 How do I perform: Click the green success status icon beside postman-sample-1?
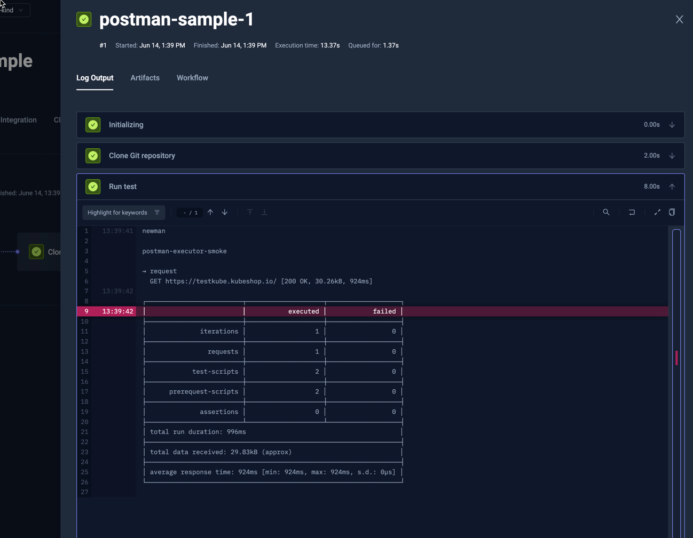click(x=84, y=19)
